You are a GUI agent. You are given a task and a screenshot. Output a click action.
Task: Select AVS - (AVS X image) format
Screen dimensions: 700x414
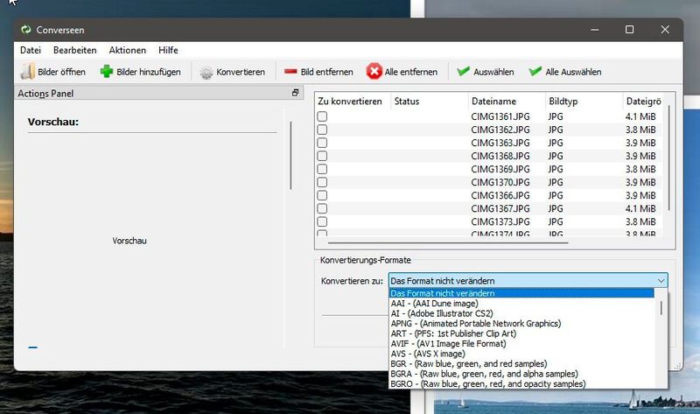[x=521, y=354]
